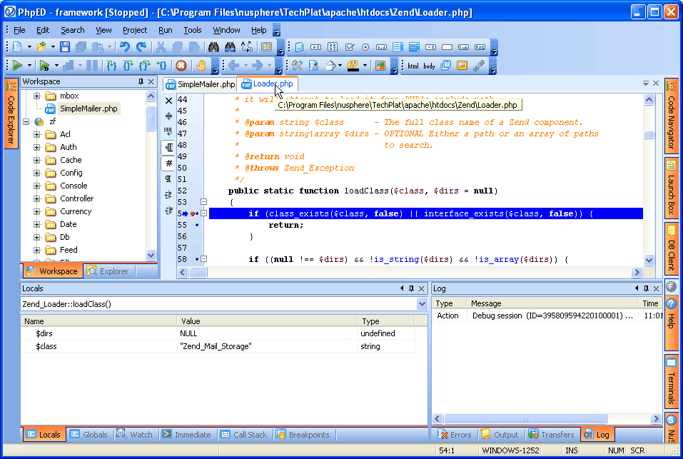The width and height of the screenshot is (683, 459).
Task: Select SimpleMailer.php in the Workspace tree
Action: [x=88, y=109]
